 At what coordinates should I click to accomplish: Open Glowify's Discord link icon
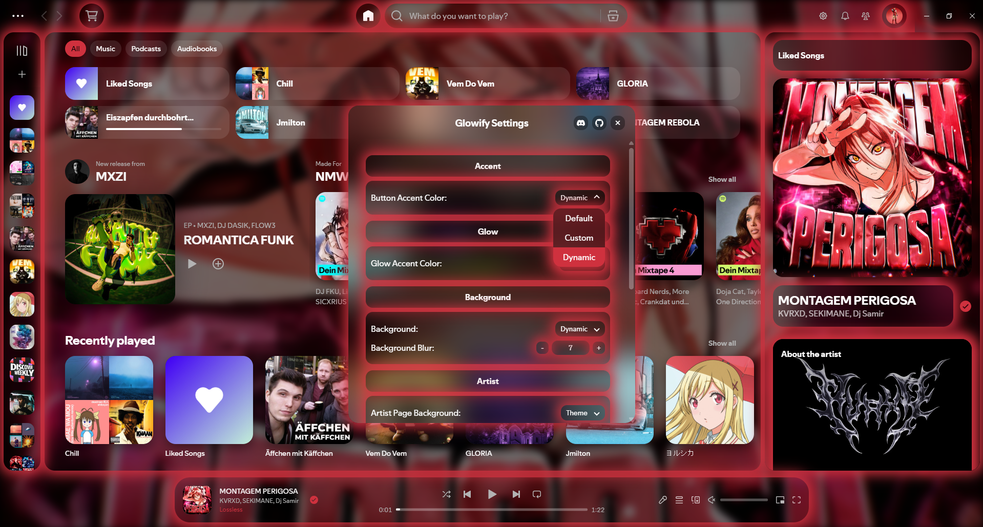[580, 123]
